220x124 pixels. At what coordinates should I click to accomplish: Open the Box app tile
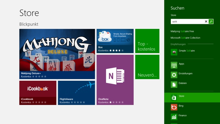pos(115,41)
